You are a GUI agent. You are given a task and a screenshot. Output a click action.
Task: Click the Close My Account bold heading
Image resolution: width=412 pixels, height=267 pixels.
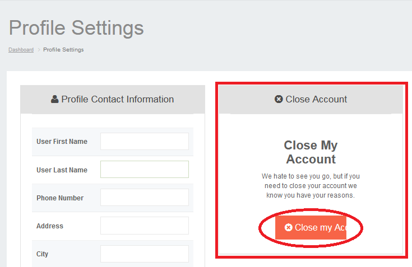(311, 152)
